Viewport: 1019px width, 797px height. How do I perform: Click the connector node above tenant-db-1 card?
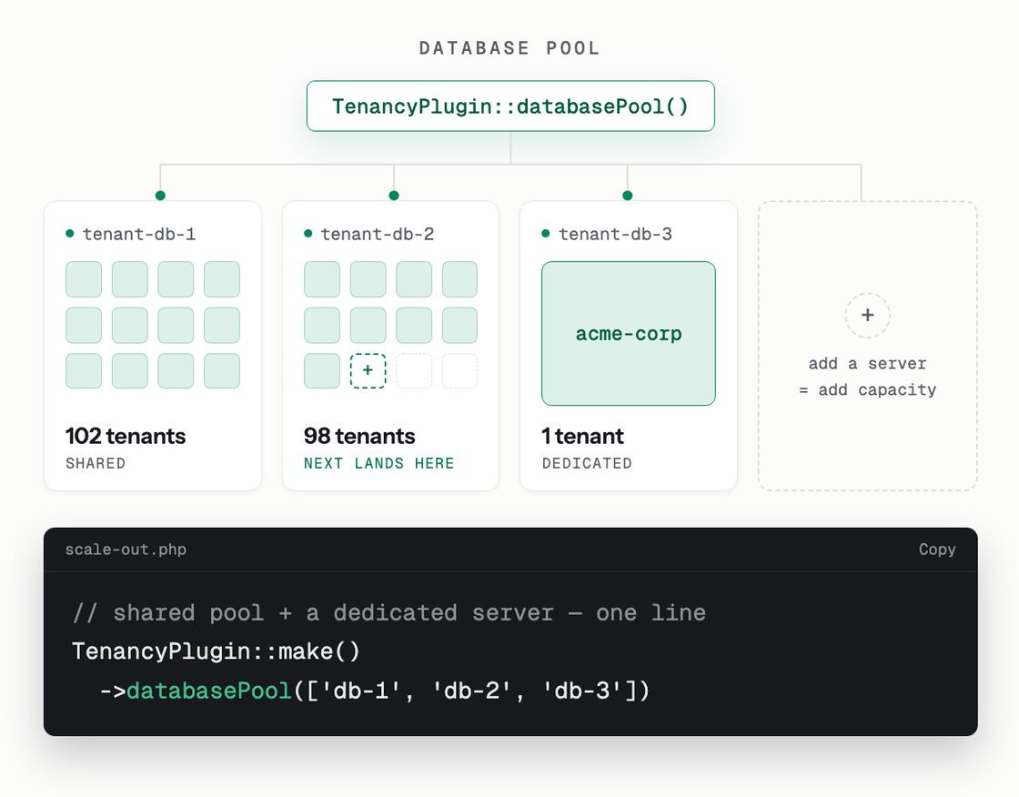160,196
